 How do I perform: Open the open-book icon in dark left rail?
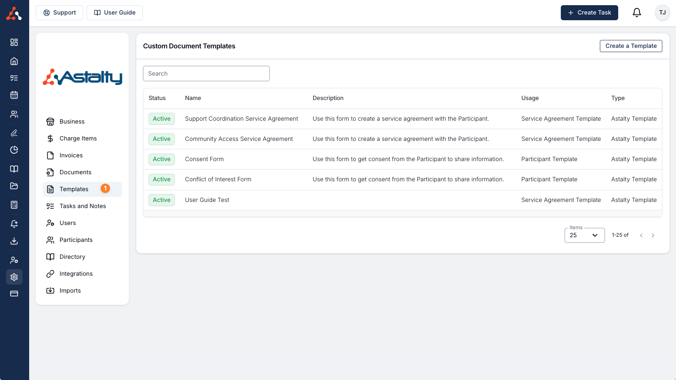click(x=14, y=169)
